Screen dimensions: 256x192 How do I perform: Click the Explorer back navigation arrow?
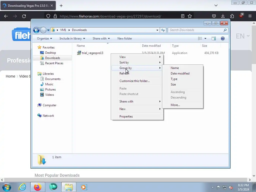click(x=36, y=30)
